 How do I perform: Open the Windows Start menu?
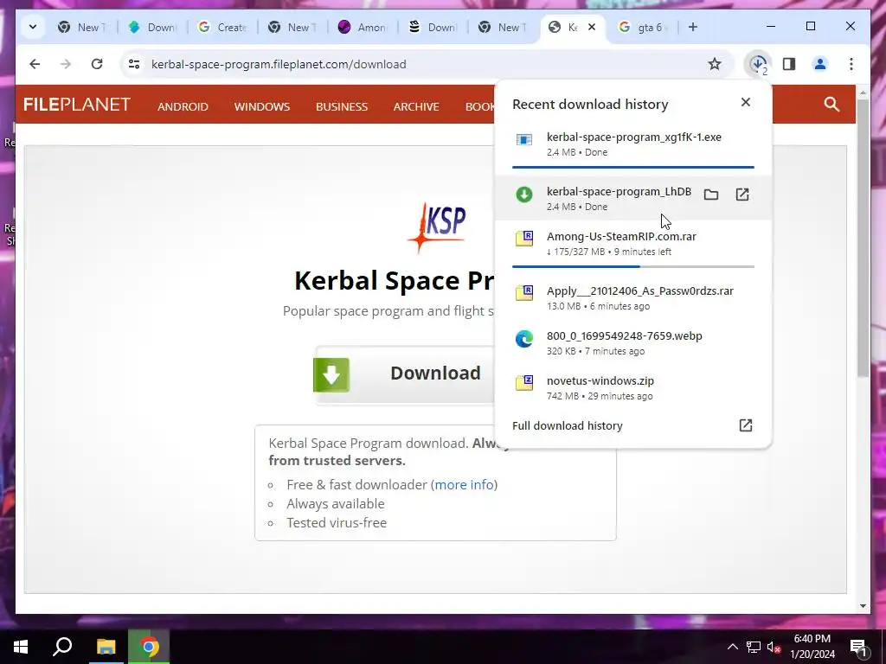(x=21, y=647)
